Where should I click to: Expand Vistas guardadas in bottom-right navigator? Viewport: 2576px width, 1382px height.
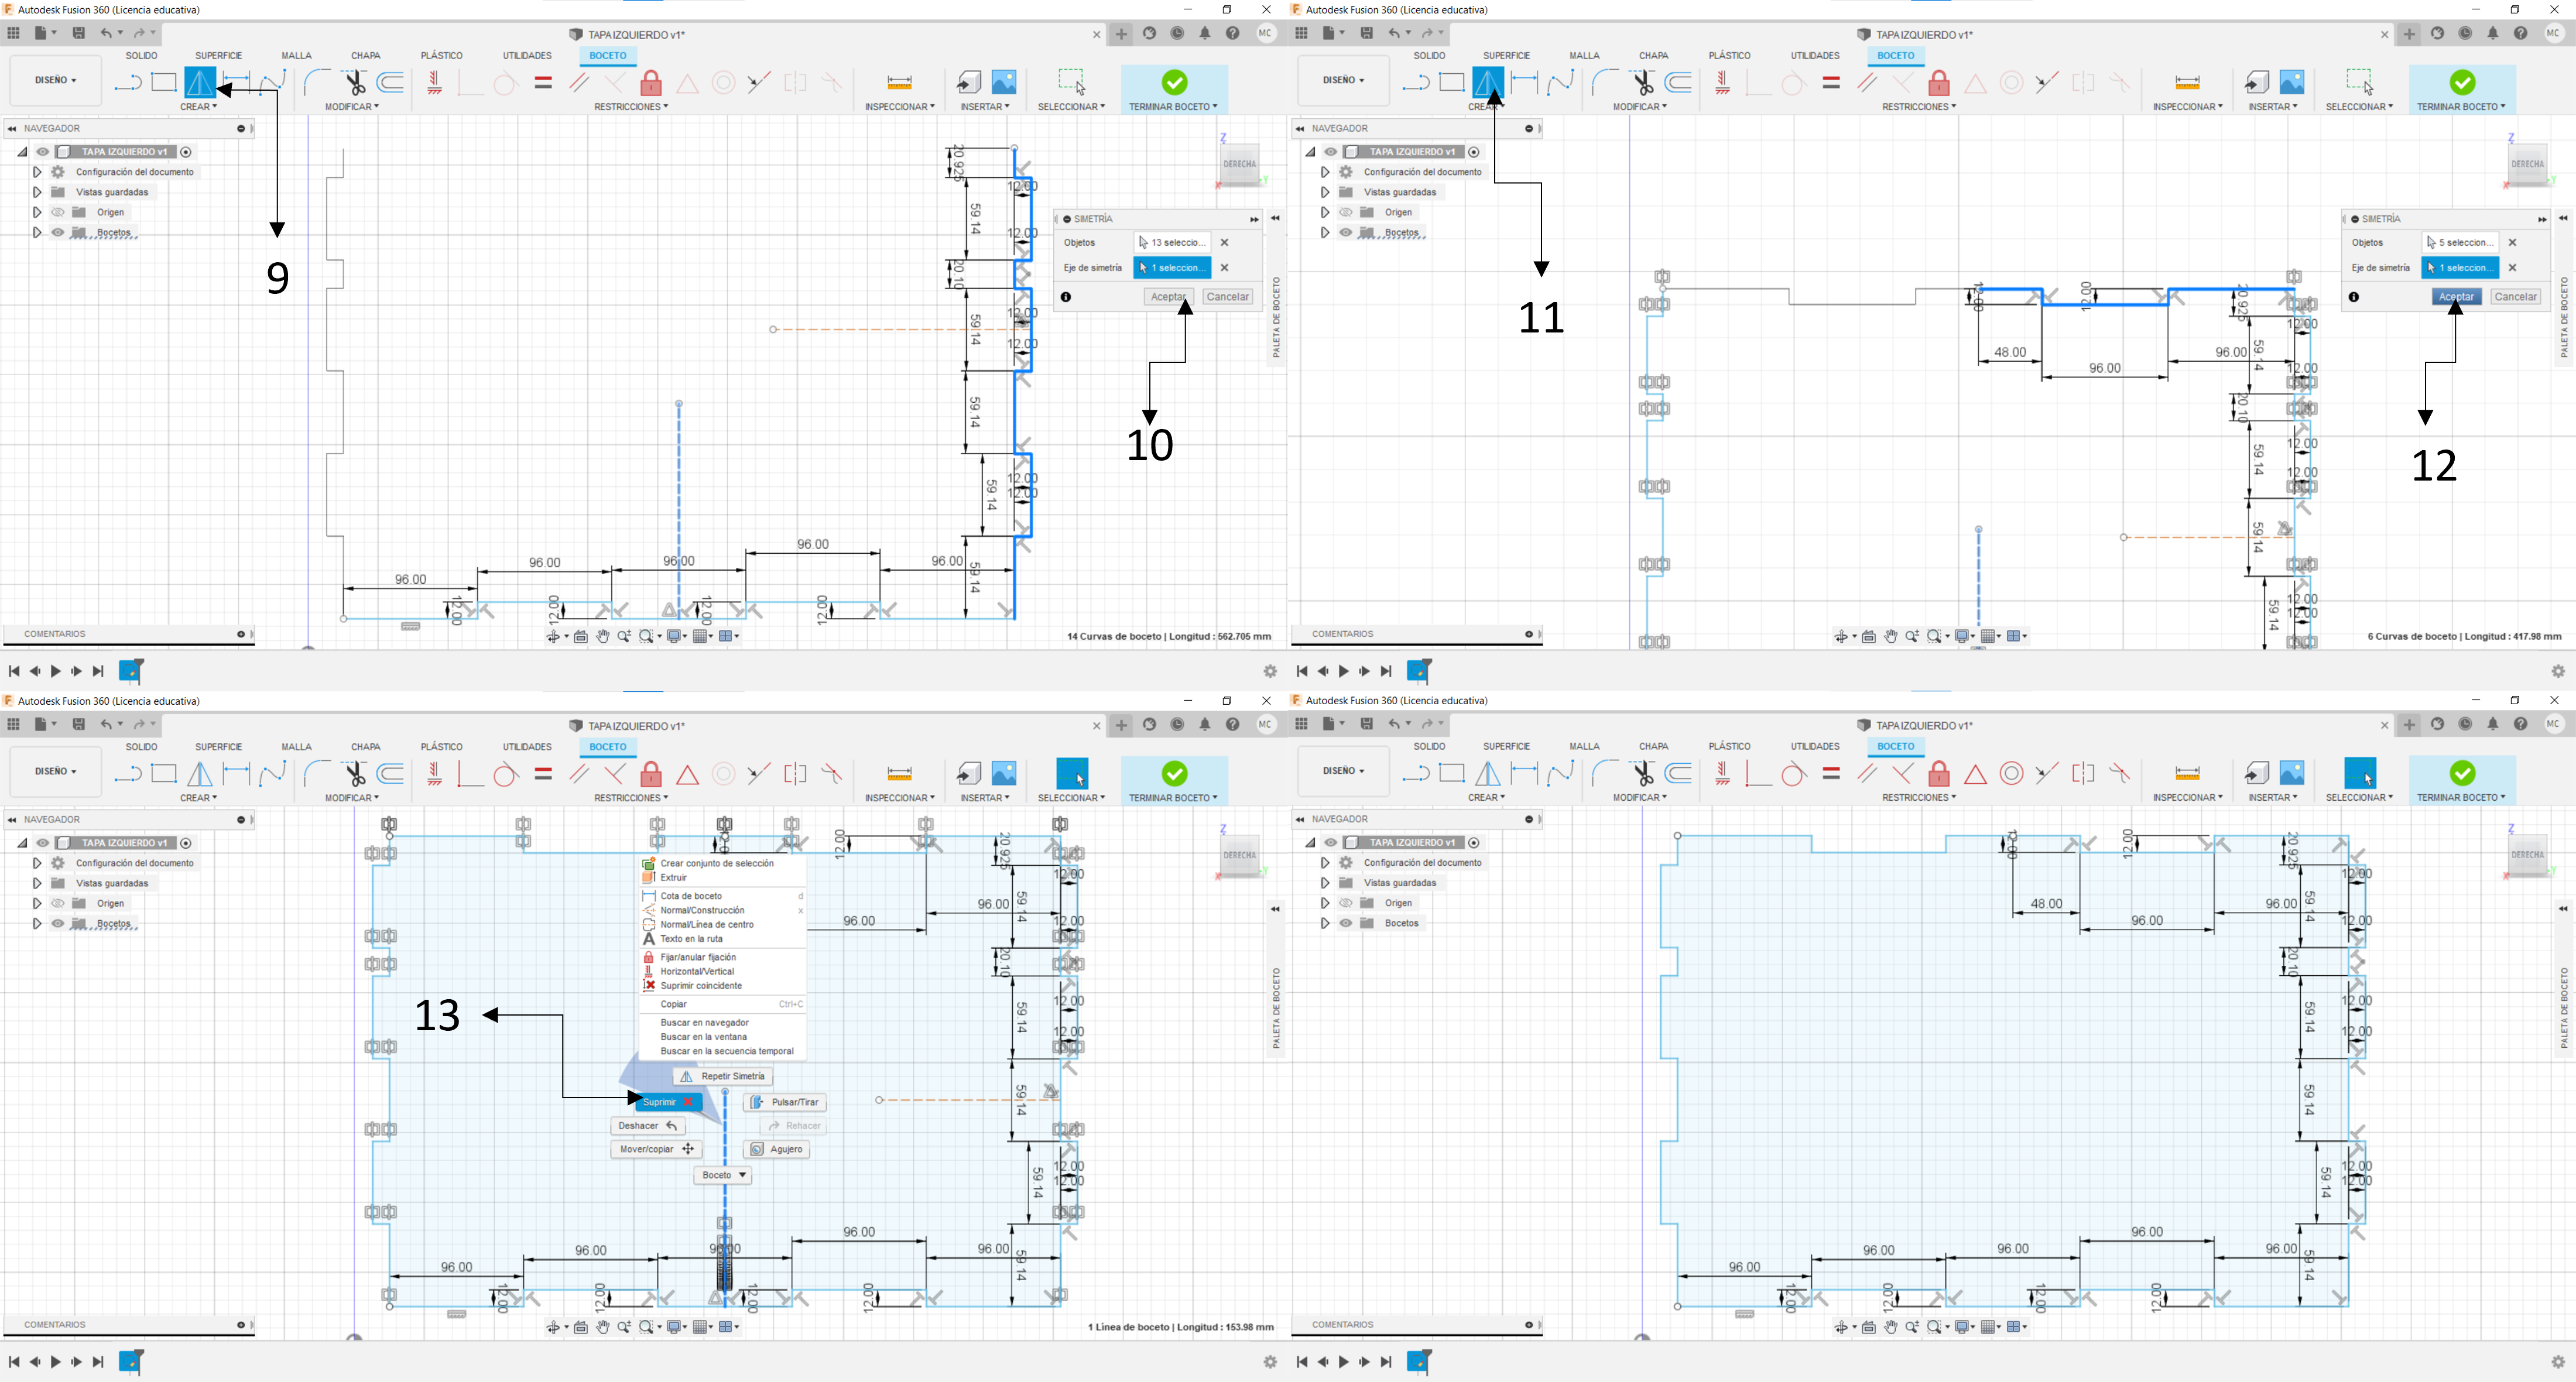coord(1325,883)
